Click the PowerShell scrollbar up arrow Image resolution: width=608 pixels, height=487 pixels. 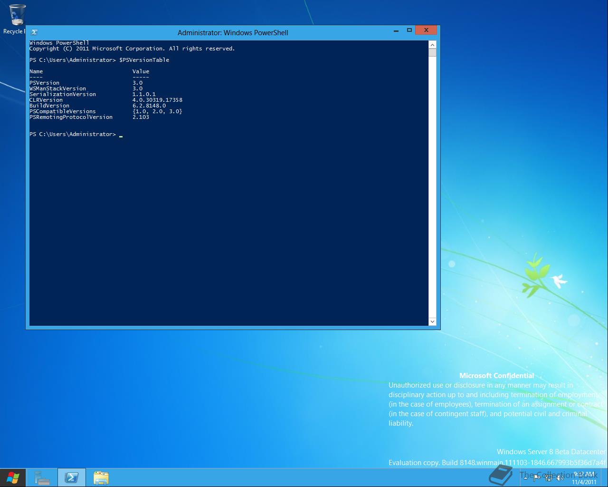tap(432, 44)
